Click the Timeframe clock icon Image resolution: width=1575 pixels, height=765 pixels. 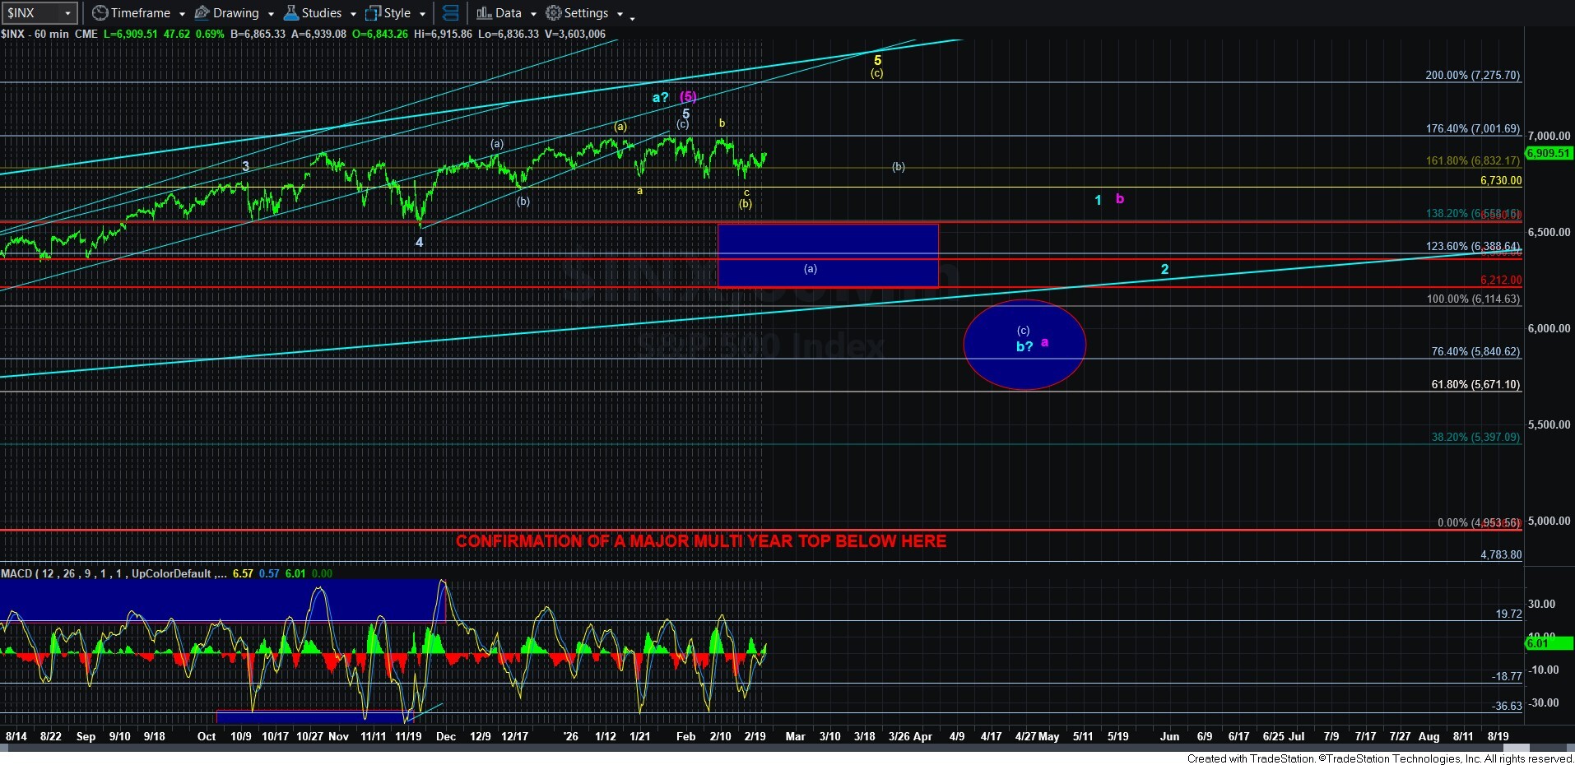(100, 13)
